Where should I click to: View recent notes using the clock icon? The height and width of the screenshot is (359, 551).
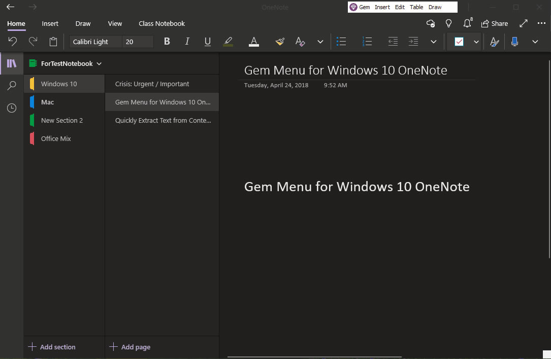[x=11, y=107]
